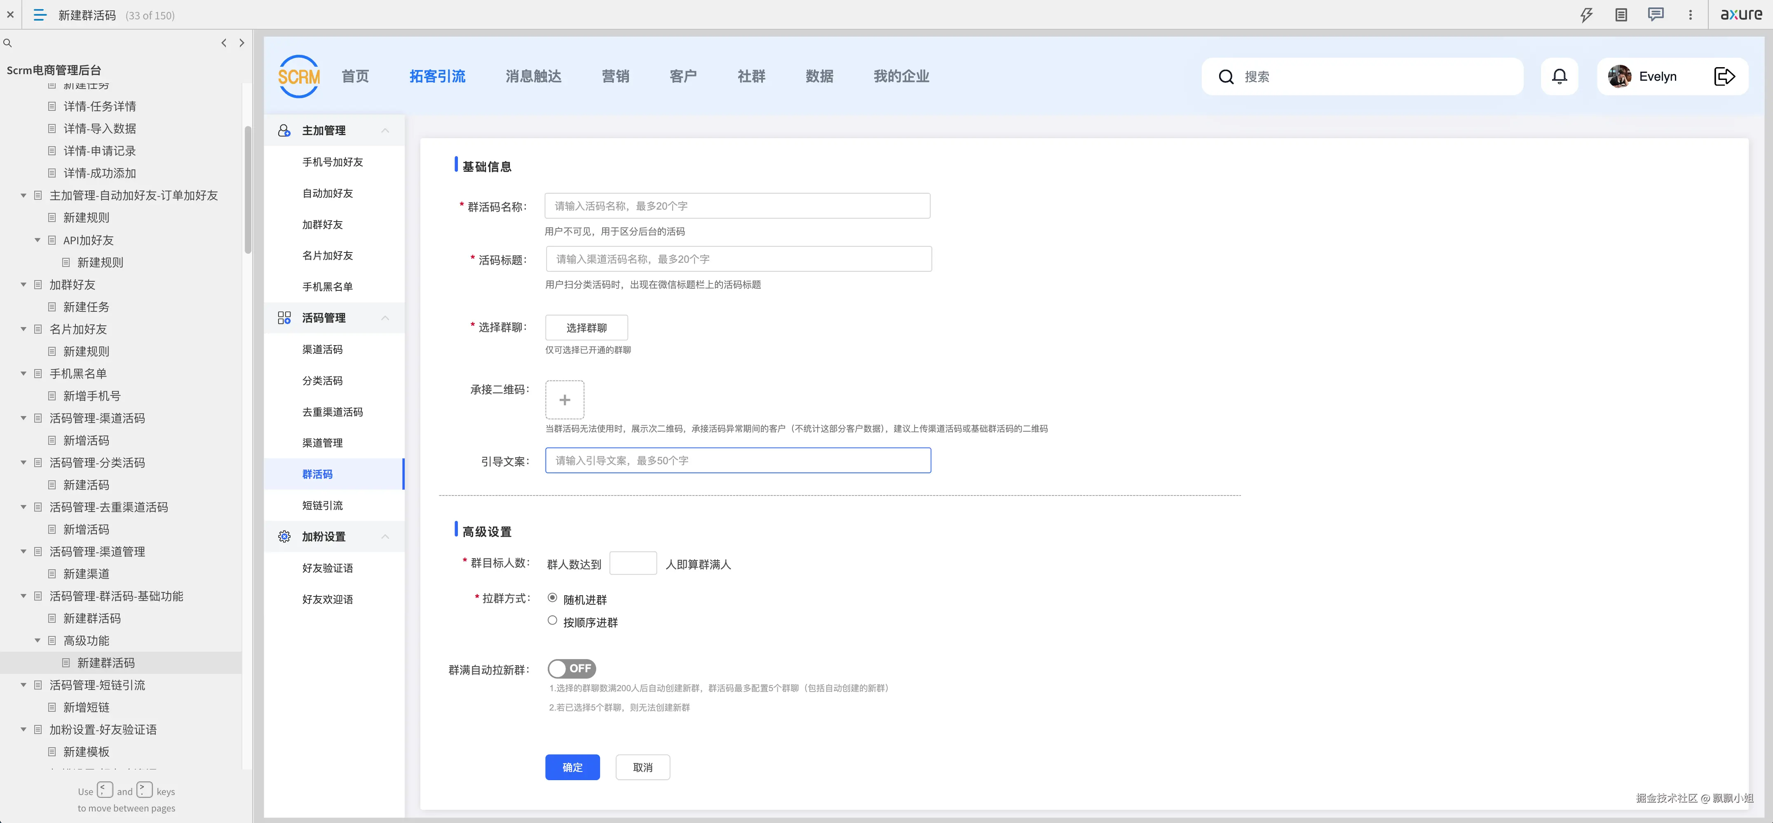
Task: Switch to the 消息触达 top navigation tab
Action: coord(533,76)
